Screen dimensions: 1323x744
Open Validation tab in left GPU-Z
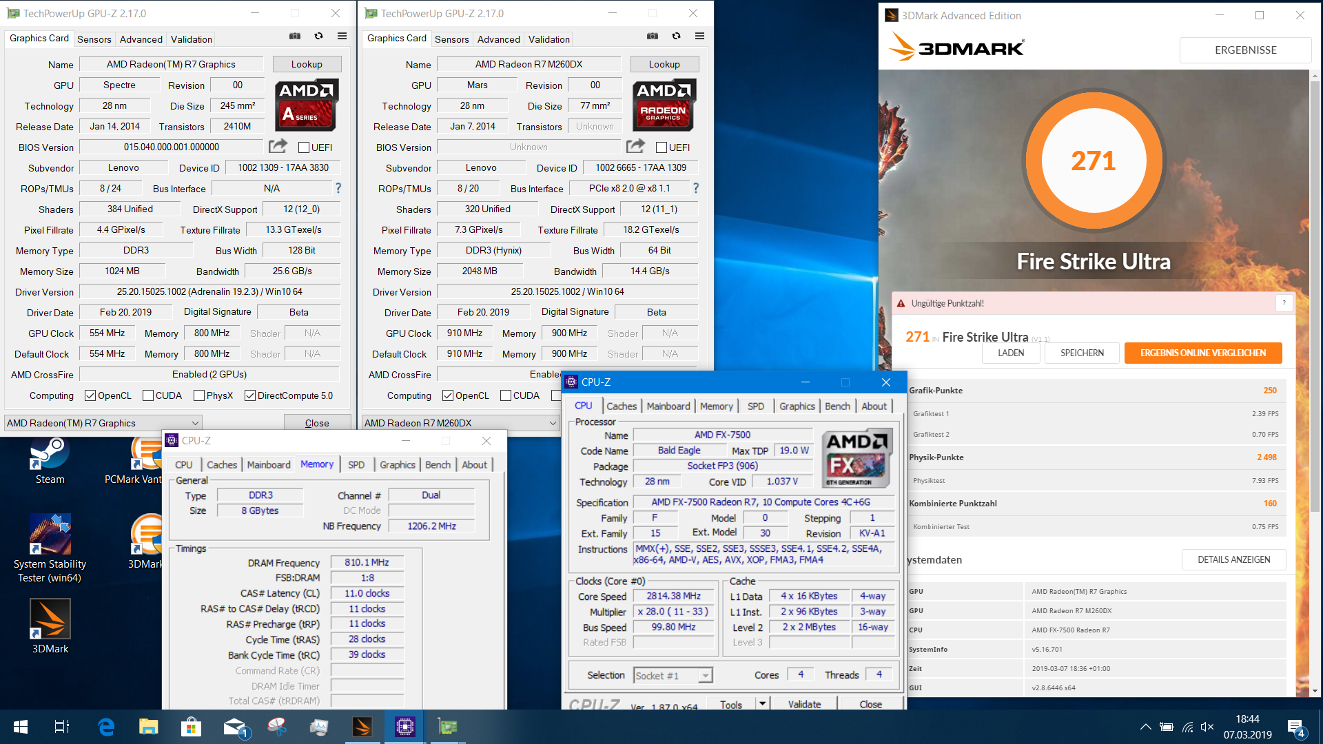tap(192, 39)
